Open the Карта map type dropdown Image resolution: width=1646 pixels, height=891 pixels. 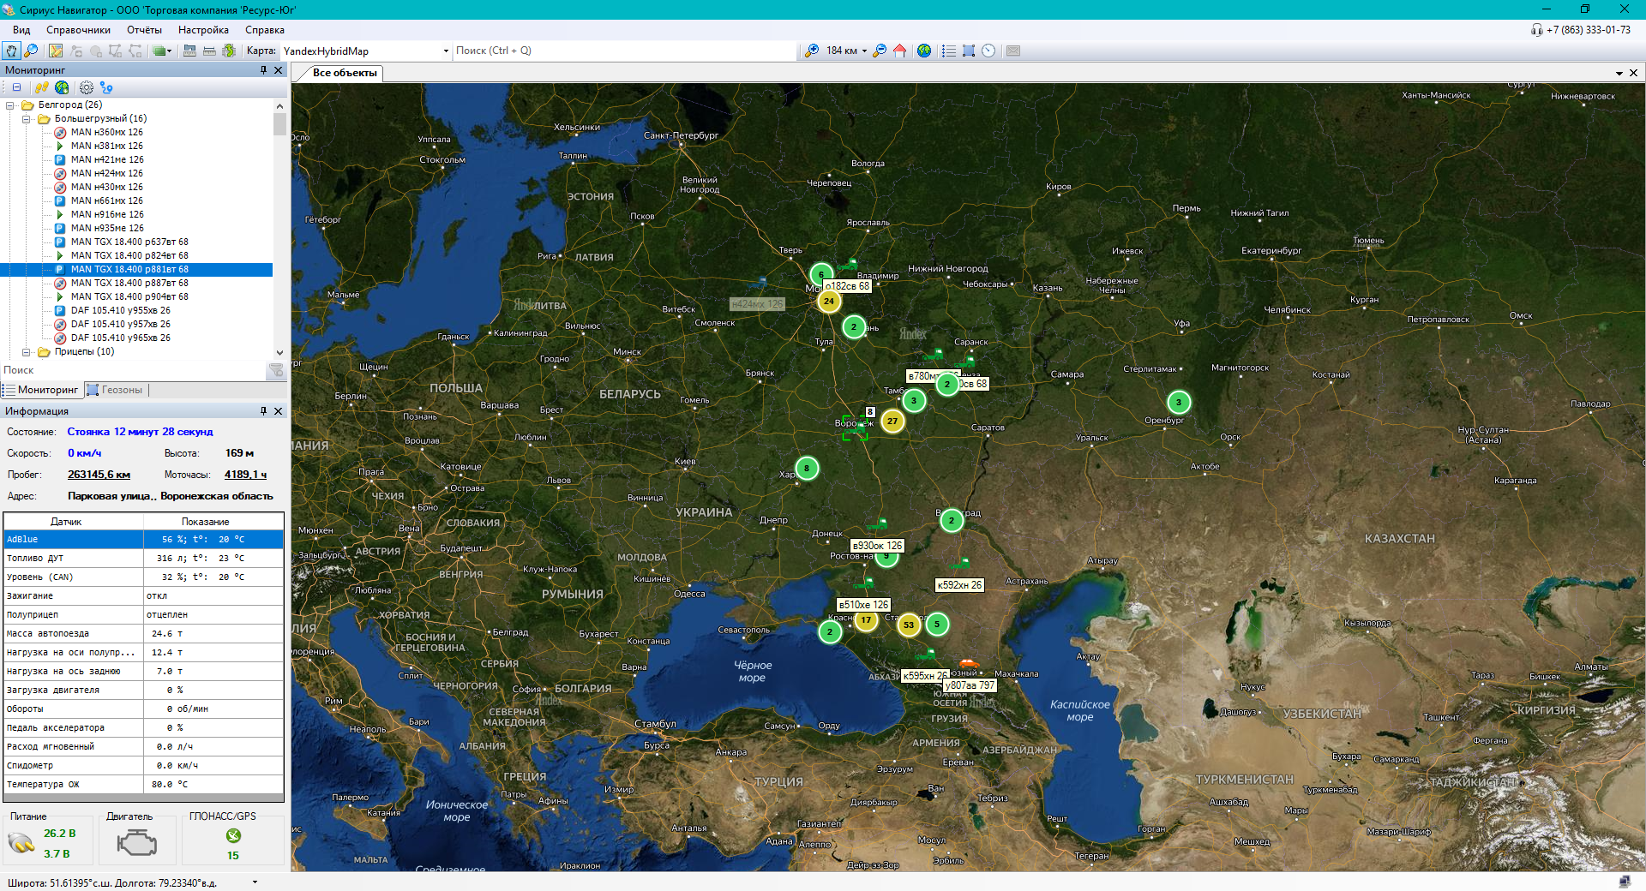[446, 51]
